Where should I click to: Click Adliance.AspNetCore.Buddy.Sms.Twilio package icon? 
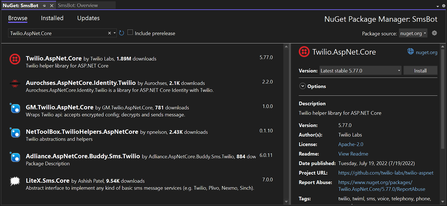pos(15,157)
